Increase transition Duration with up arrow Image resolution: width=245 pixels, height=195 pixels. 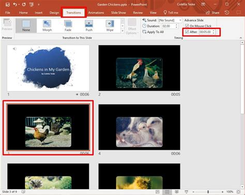(x=176, y=25)
